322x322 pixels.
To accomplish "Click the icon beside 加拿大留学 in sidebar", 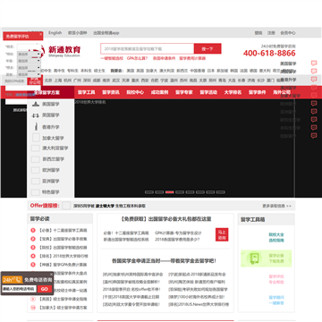I will click(x=36, y=138).
